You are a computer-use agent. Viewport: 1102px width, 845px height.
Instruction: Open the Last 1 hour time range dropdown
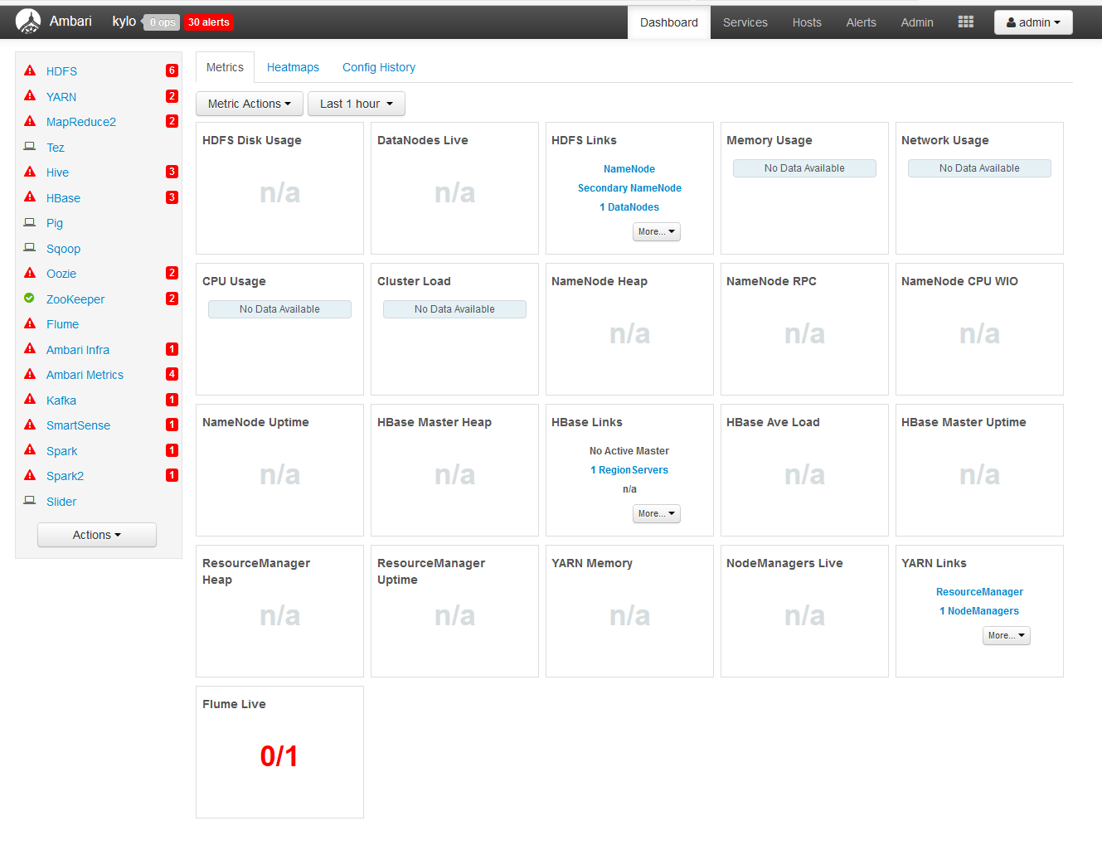pyautogui.click(x=357, y=104)
